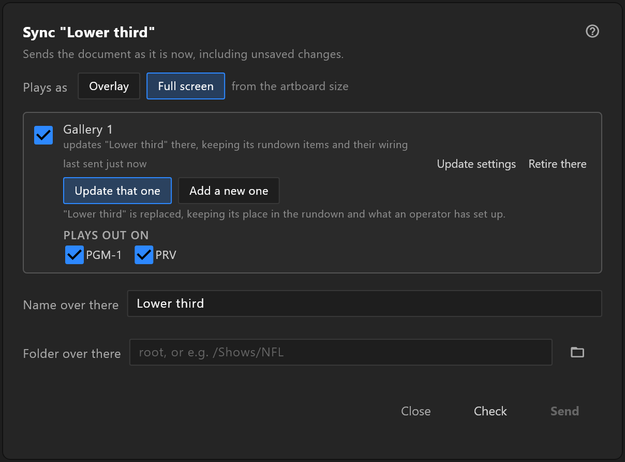Choose the Update that one option
This screenshot has width=625, height=462.
point(117,191)
